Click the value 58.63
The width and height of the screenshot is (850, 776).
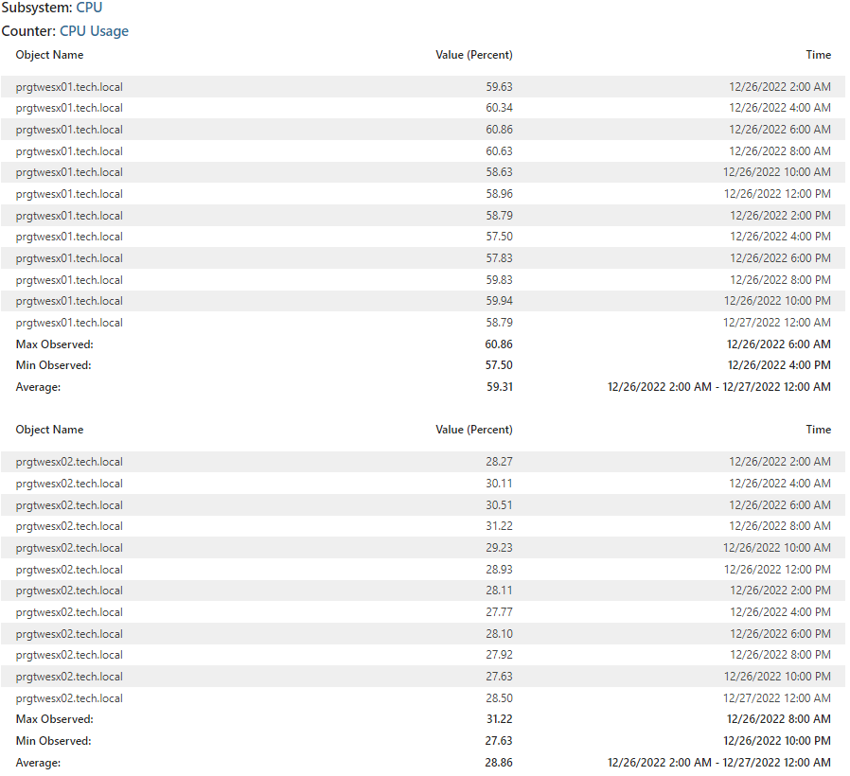point(499,172)
